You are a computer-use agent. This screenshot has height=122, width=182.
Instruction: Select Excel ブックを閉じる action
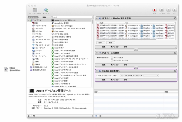pyautogui.click(x=61, y=84)
